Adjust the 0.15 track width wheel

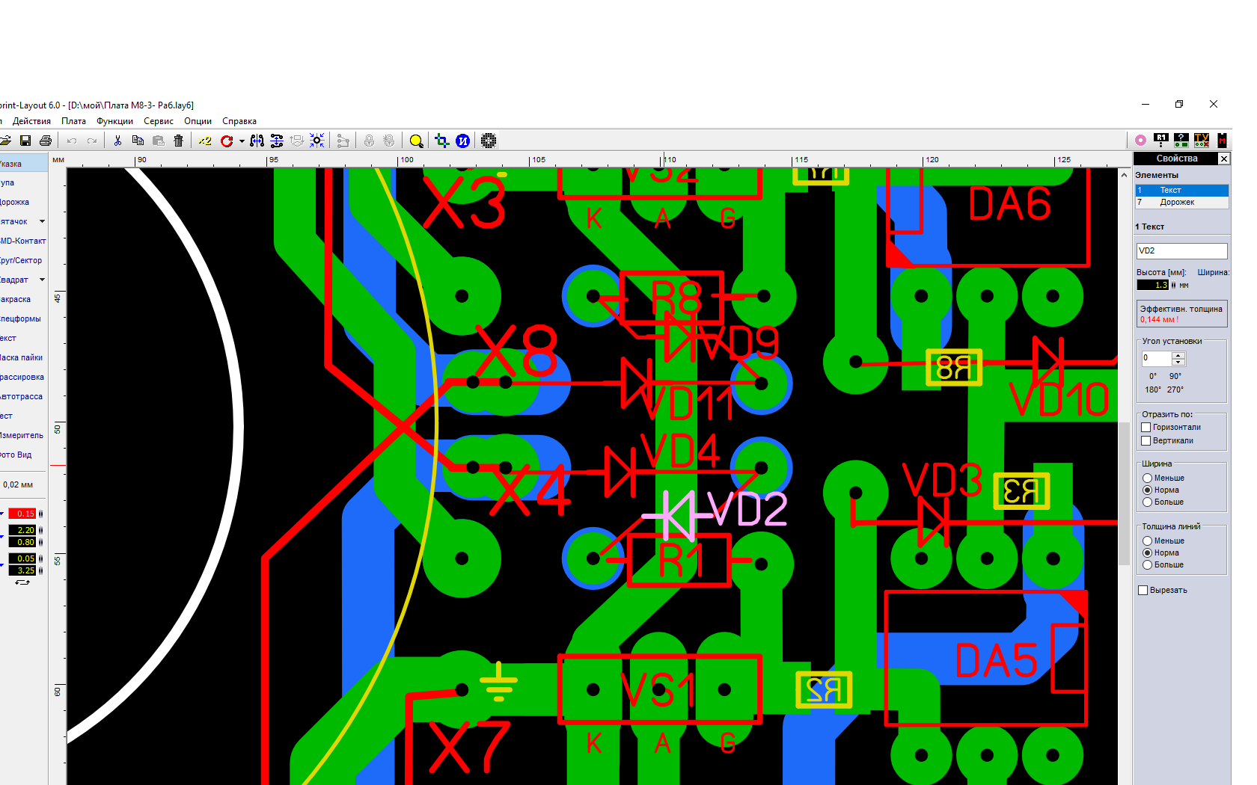point(40,514)
